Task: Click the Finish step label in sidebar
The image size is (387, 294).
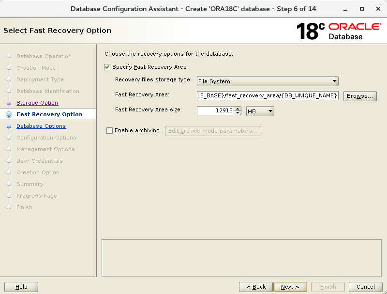Action: coord(24,207)
